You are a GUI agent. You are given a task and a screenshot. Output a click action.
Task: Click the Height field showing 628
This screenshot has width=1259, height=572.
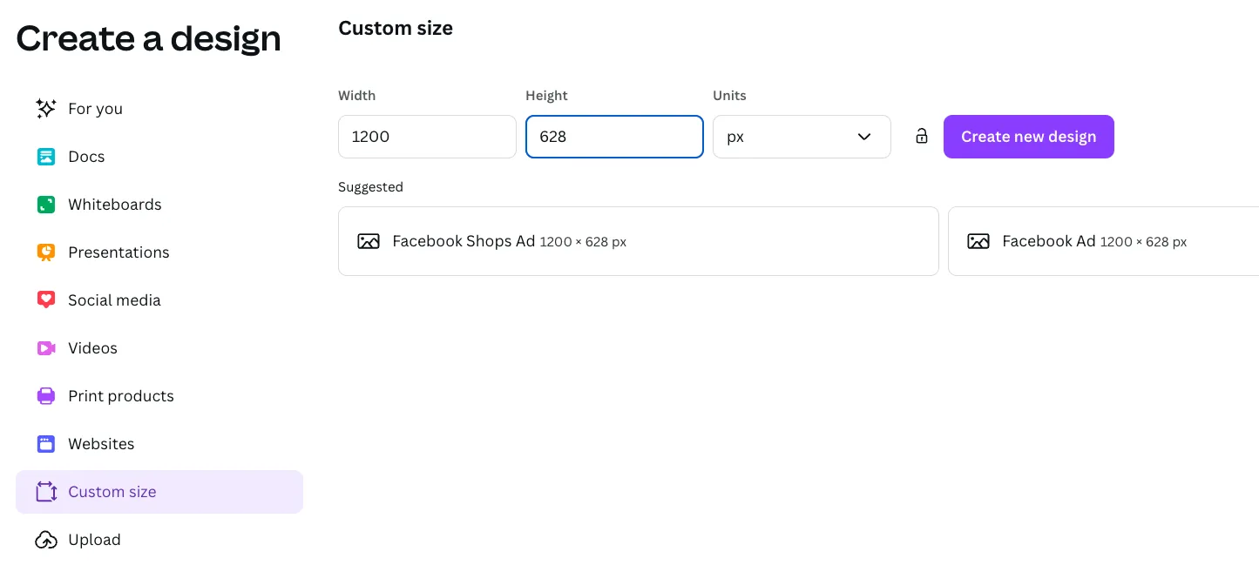click(614, 137)
